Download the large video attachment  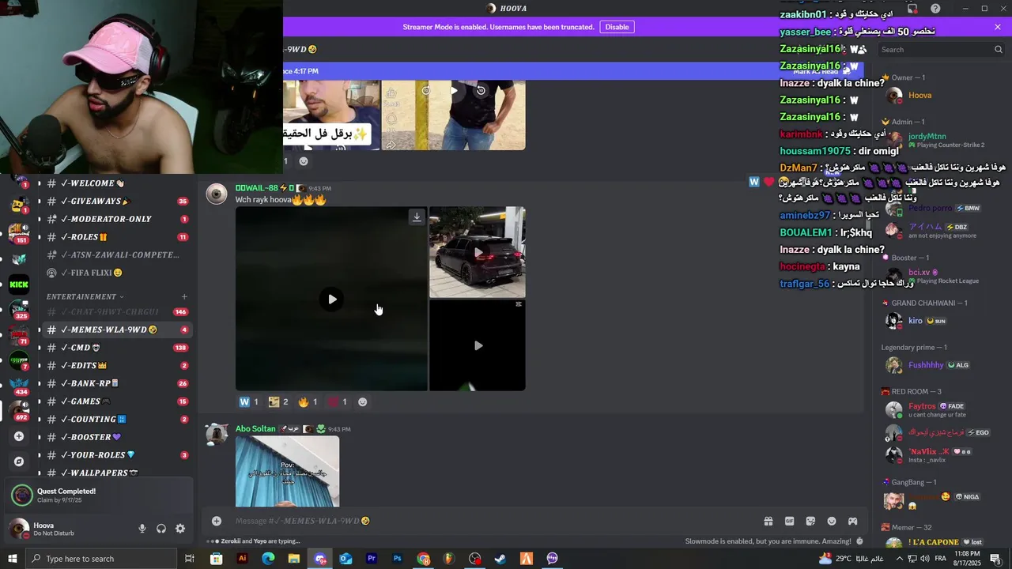[417, 217]
